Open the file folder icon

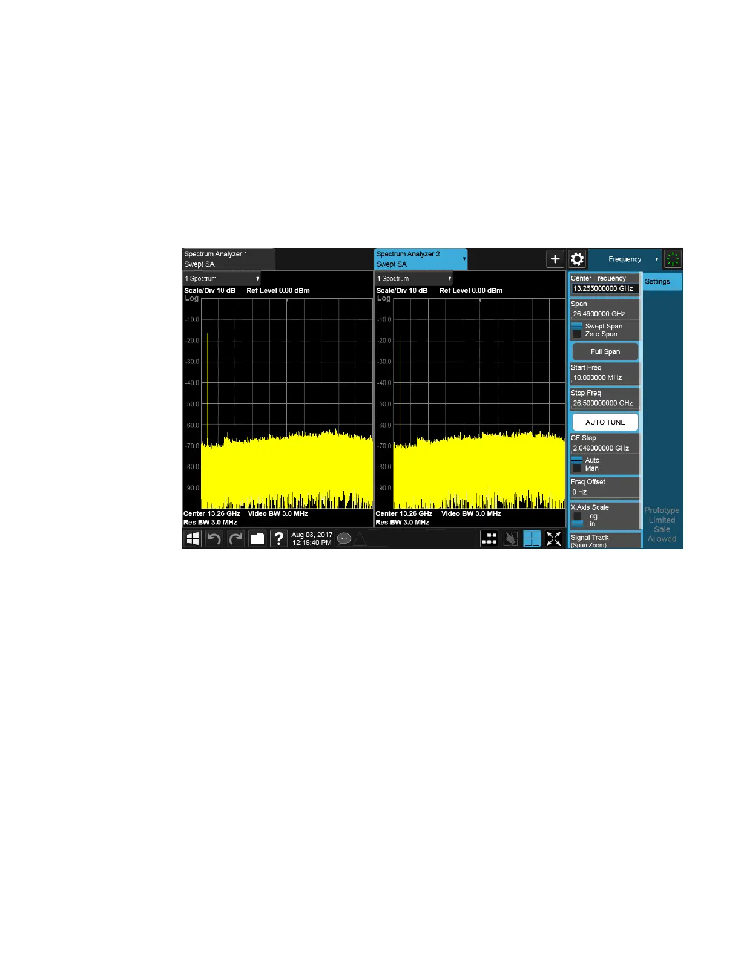257,538
